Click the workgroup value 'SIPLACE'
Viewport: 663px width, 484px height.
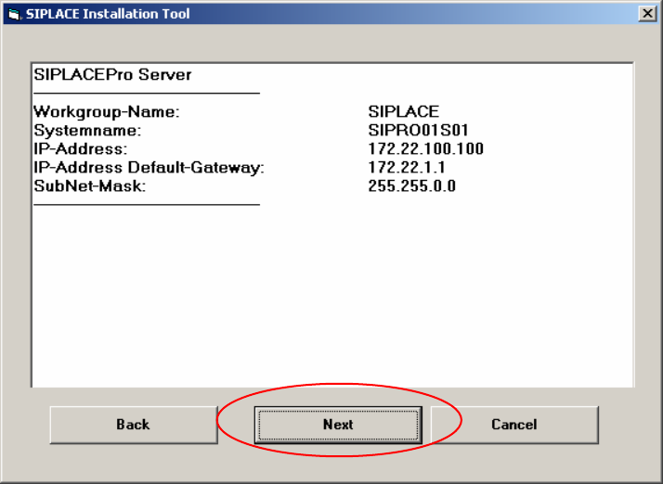403,112
